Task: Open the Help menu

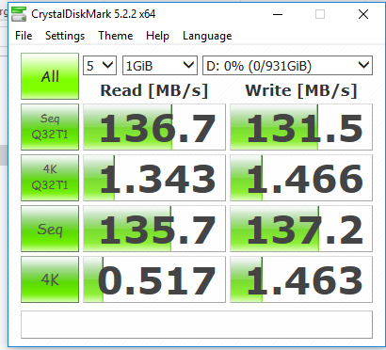Action: click(157, 36)
